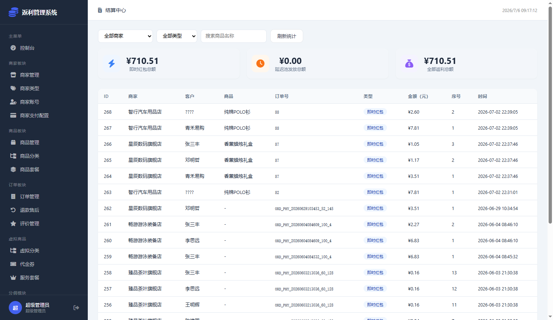Click the 退款售后 undo icon
Image resolution: width=553 pixels, height=320 pixels.
coord(13,210)
